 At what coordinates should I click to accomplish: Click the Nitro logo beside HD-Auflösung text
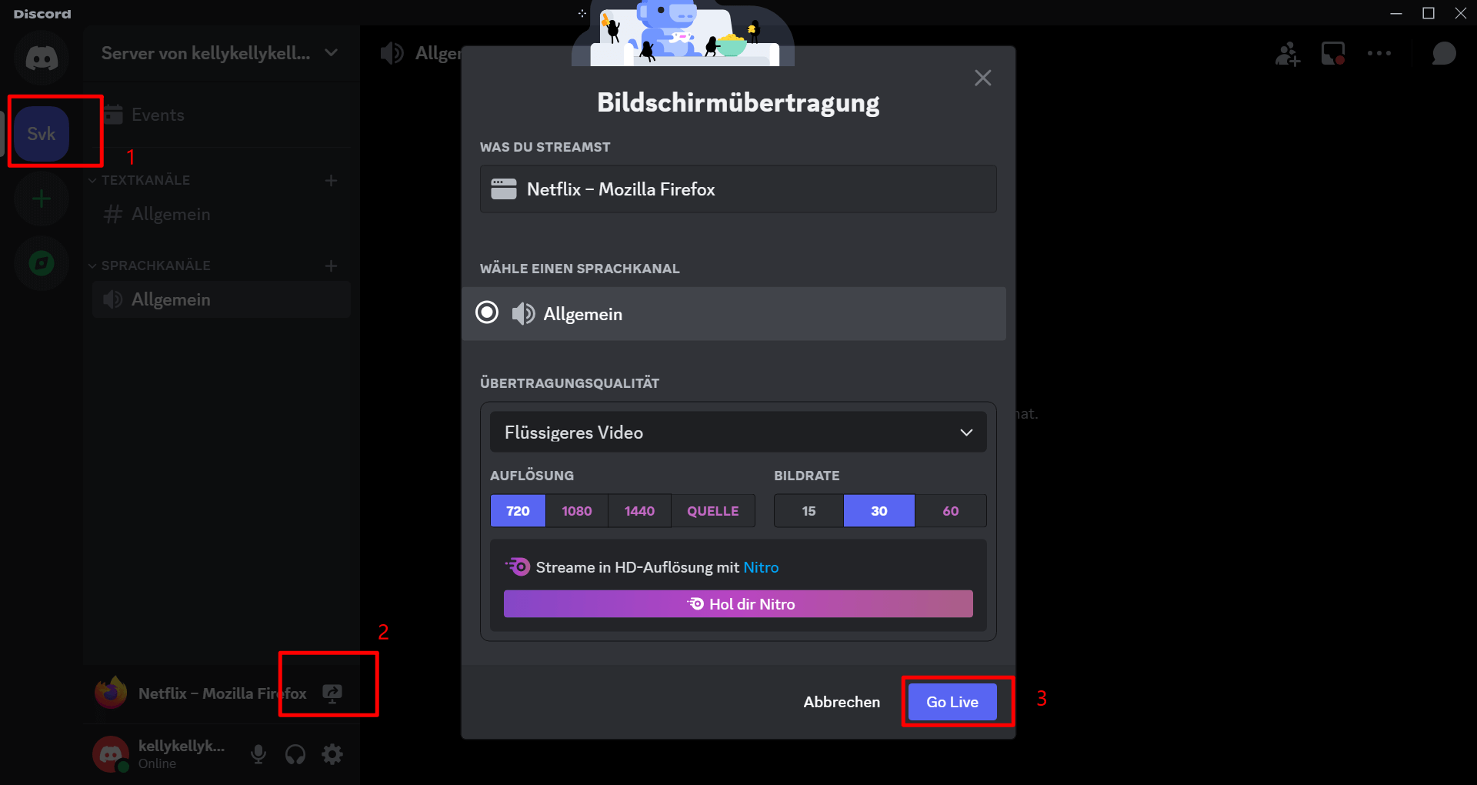click(518, 566)
